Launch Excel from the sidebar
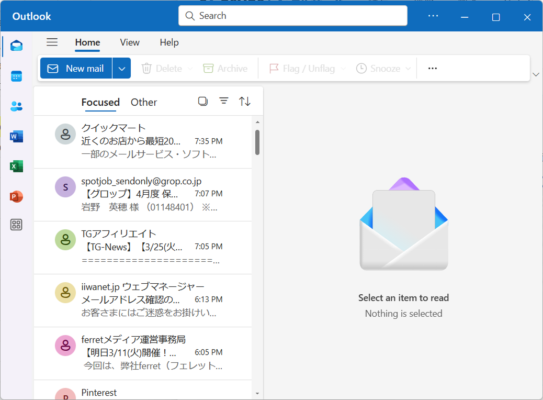The image size is (543, 400). [x=16, y=166]
